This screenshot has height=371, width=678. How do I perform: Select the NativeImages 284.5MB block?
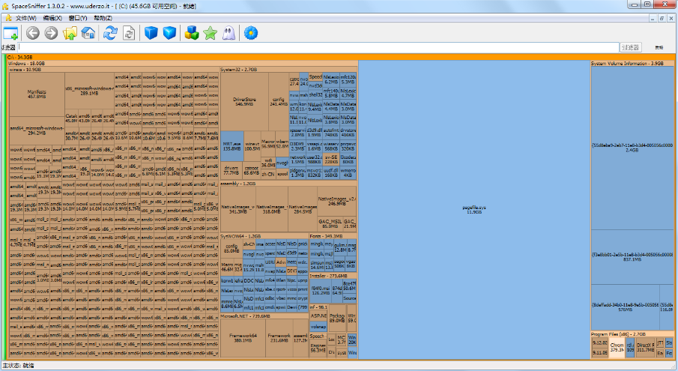(x=303, y=209)
